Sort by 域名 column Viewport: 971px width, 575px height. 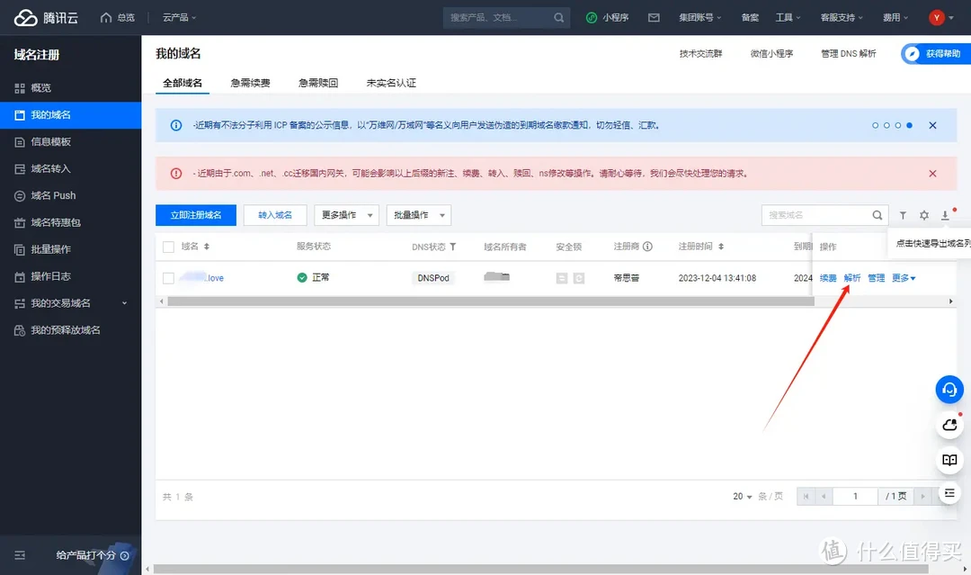click(206, 247)
